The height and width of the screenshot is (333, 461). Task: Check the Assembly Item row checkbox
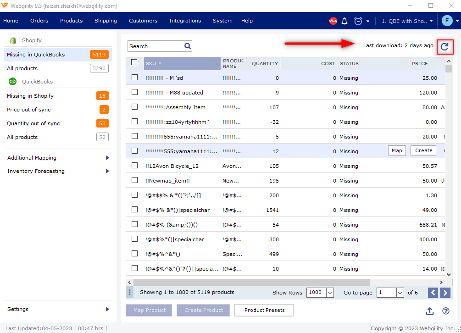click(135, 107)
